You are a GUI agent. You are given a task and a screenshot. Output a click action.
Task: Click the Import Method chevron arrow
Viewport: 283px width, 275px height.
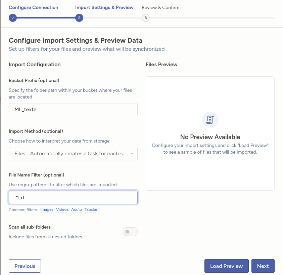click(x=132, y=154)
